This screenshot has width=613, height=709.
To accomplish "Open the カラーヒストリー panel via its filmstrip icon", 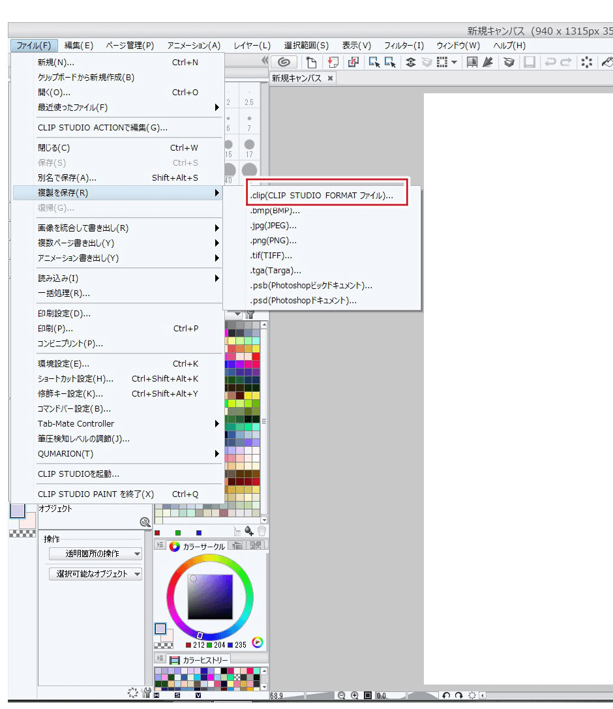I will tap(174, 659).
